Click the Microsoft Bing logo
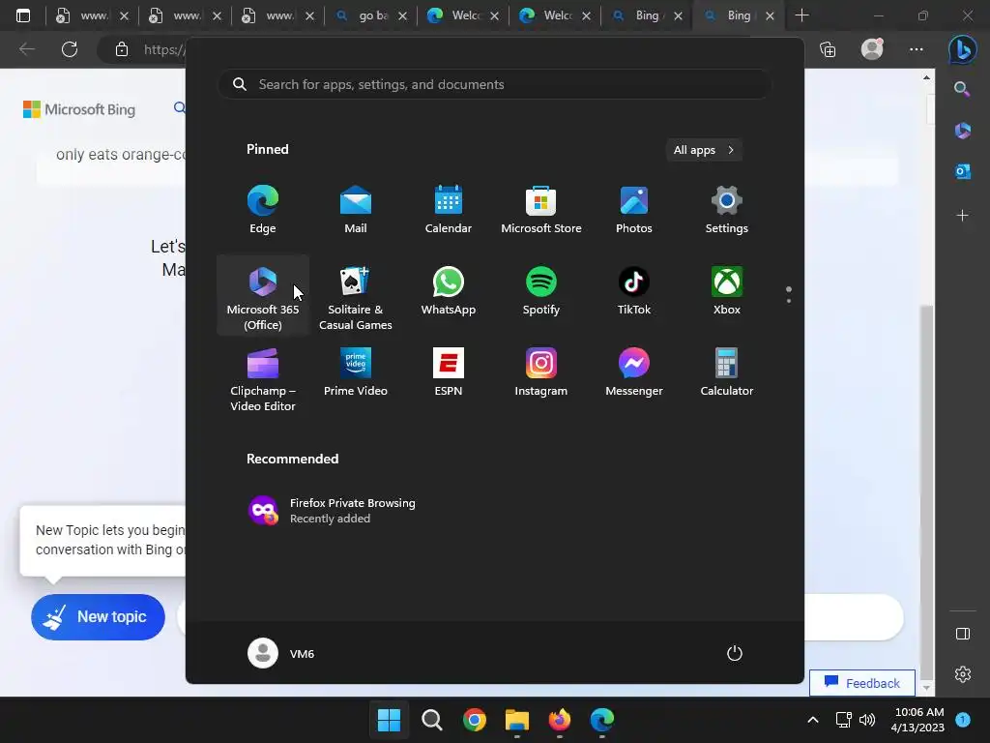 [x=79, y=109]
